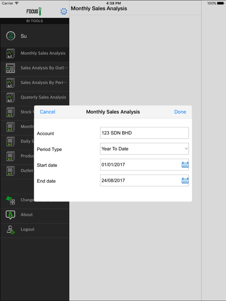Screen dimensions: 226x301
Task: Open the Year To Date combo box
Action: pyautogui.click(x=144, y=149)
